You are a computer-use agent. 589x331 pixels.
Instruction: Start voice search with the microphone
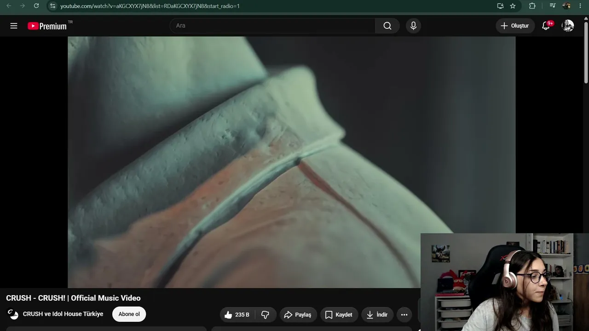coord(413,26)
